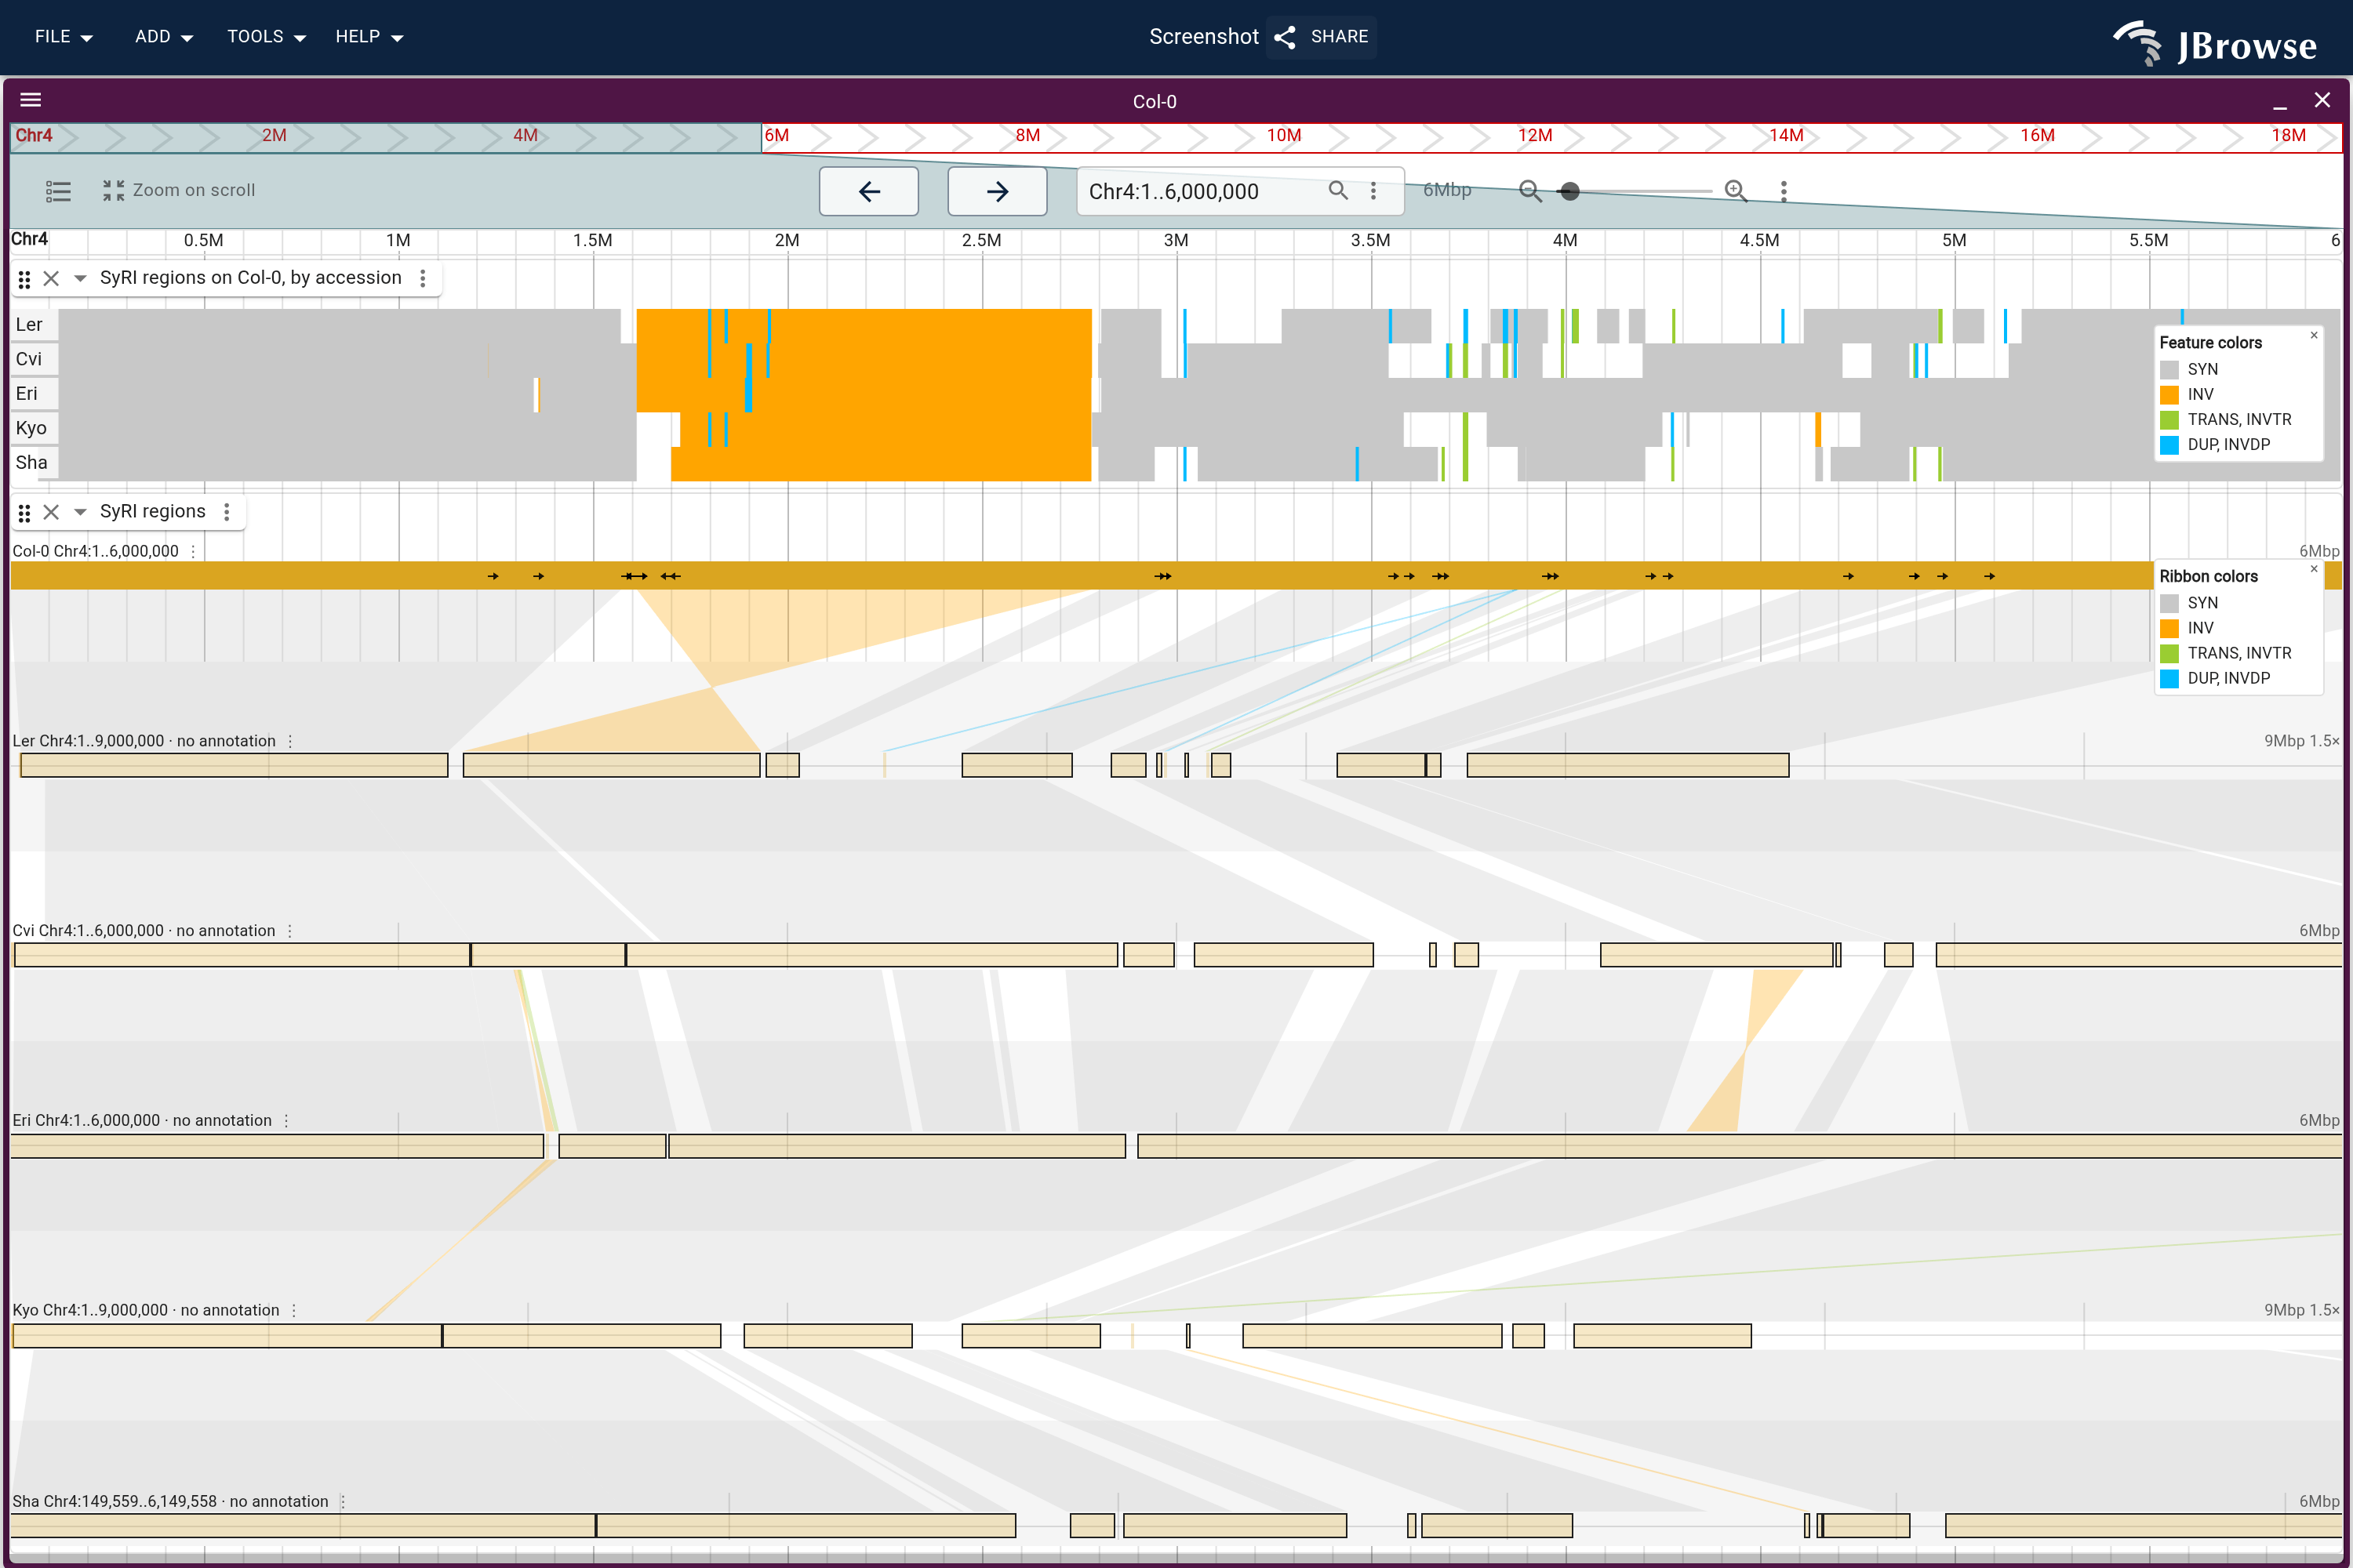2353x1568 pixels.
Task: Open the location box options menu
Action: click(x=1373, y=190)
